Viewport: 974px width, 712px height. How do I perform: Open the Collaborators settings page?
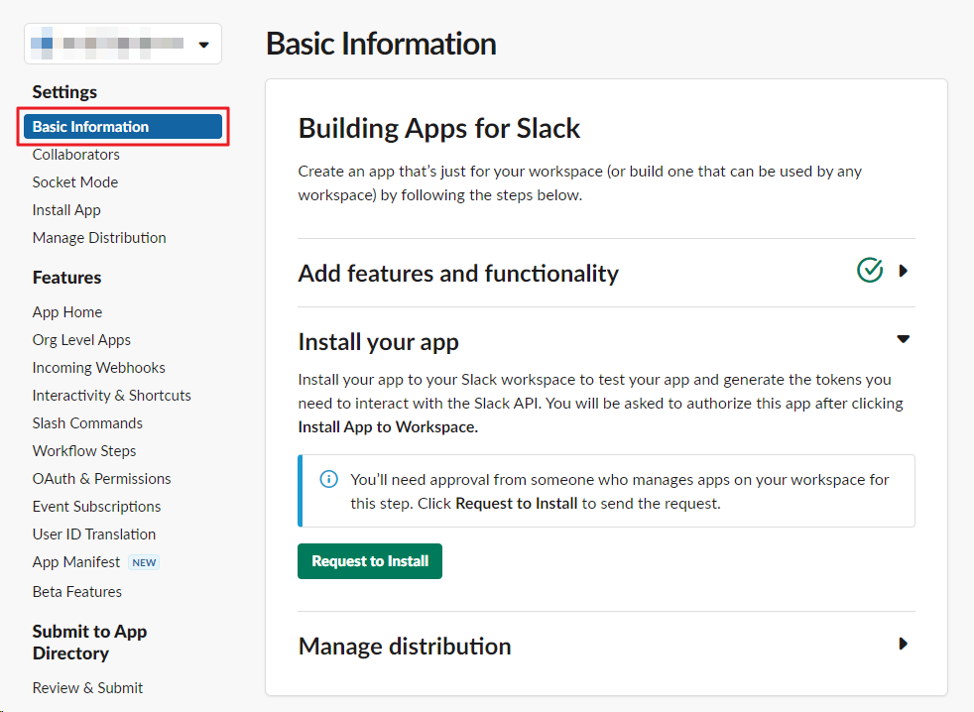coord(75,154)
